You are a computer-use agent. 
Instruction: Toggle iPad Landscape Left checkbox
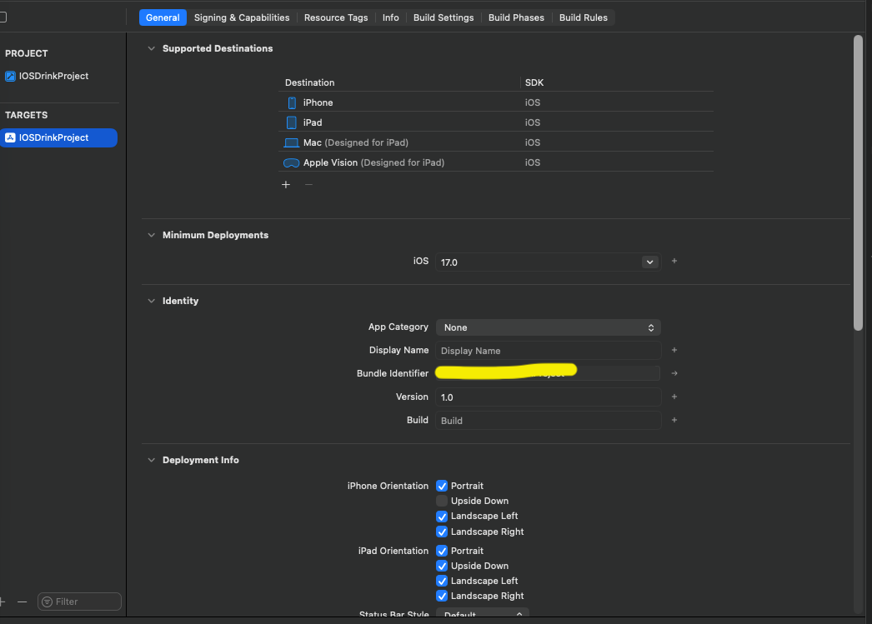coord(442,582)
